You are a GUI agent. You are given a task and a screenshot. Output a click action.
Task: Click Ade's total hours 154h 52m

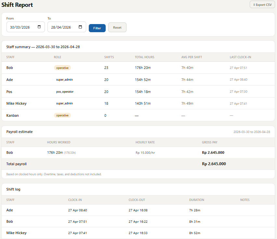click(143, 80)
